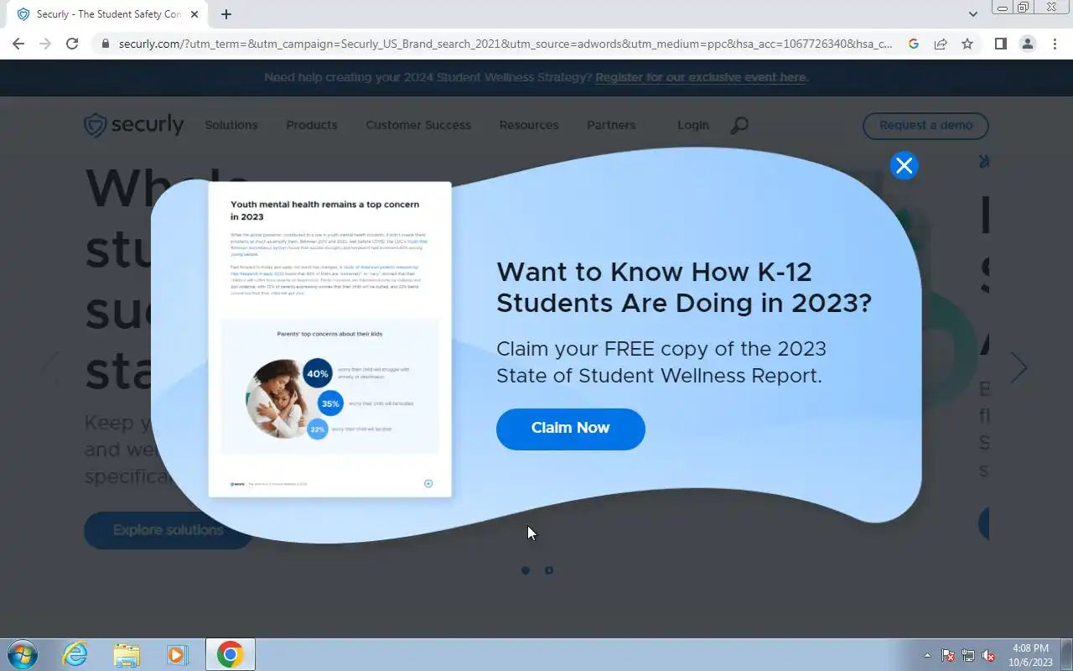The height and width of the screenshot is (671, 1073).
Task: Close the wellness report popup
Action: [904, 166]
